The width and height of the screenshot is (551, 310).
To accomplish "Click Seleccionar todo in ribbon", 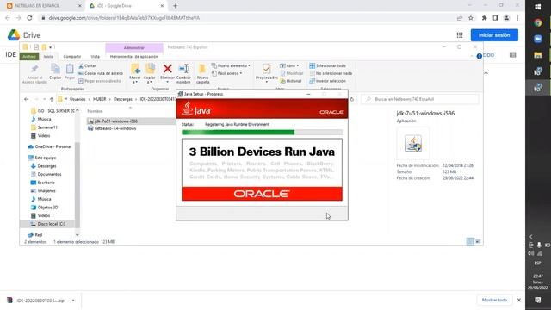I will (327, 65).
